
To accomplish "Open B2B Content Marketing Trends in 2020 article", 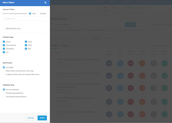I will tap(75, 99).
